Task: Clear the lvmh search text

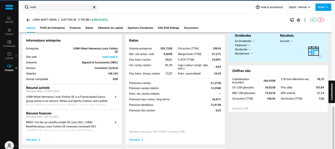Action: coord(94,7)
